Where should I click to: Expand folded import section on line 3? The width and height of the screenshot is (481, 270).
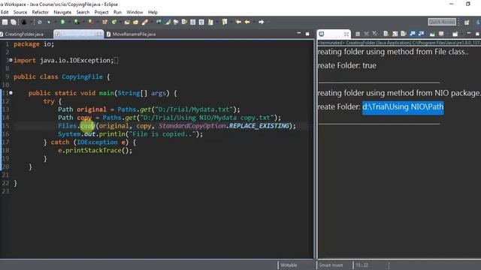[11, 60]
